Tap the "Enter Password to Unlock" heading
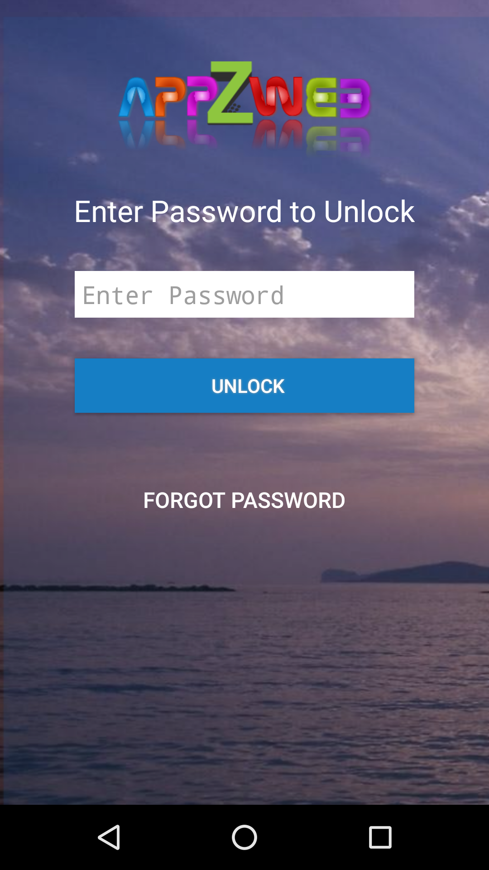Screen dimensions: 489x870 point(244,212)
